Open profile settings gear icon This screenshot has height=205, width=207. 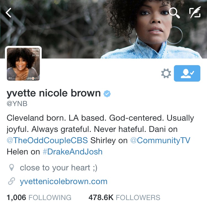166,73
